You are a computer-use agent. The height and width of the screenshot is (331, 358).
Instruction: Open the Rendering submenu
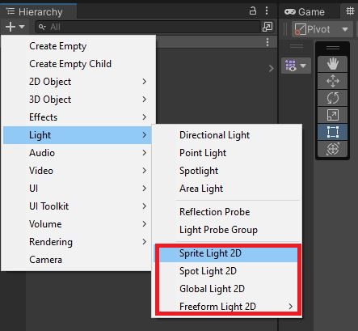[78, 242]
